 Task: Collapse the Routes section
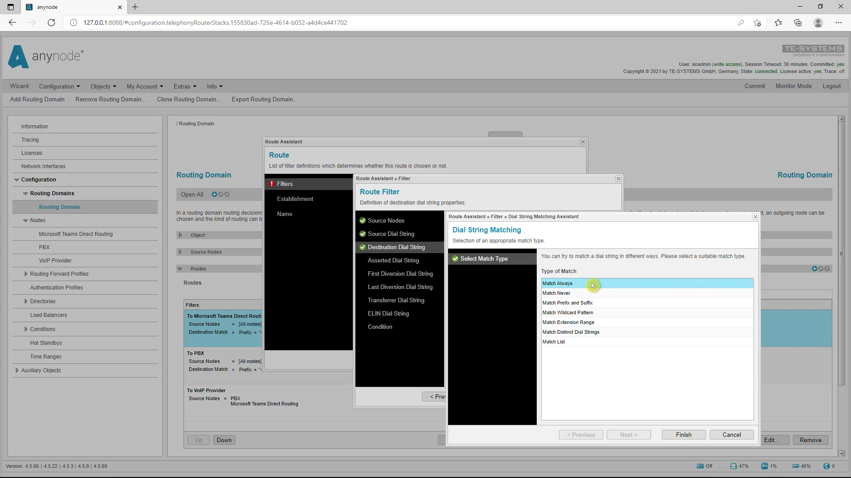point(180,269)
